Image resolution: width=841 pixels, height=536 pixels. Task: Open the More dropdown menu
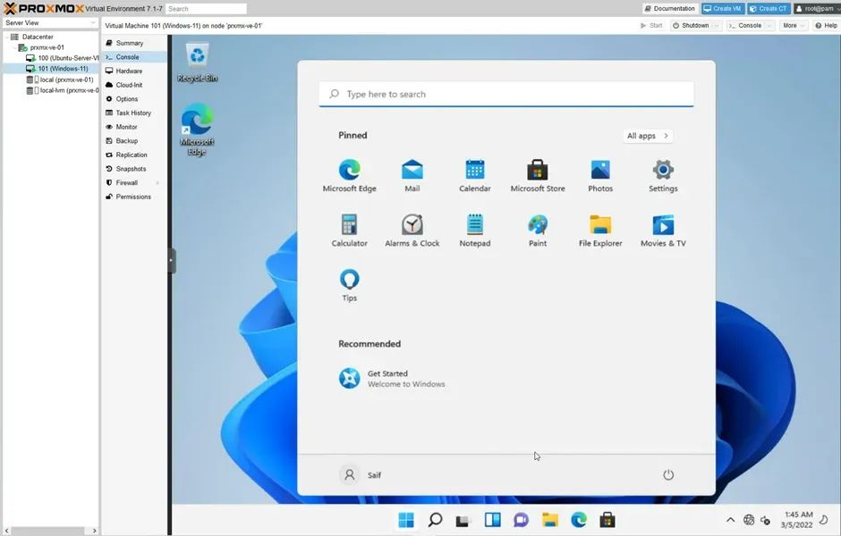(x=793, y=26)
